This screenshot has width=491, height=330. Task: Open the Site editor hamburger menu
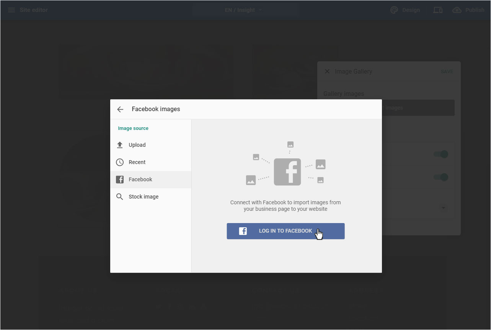[11, 10]
